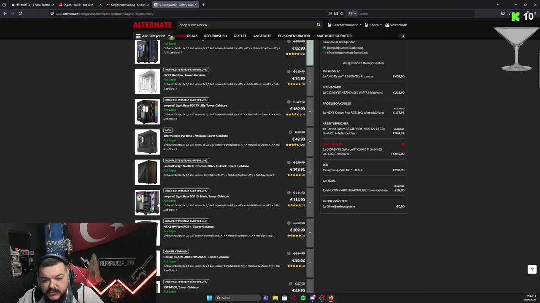Toggle the Einzelkomponenten-Bestellung checkbox
This screenshot has width=540, height=303.
pos(324,53)
